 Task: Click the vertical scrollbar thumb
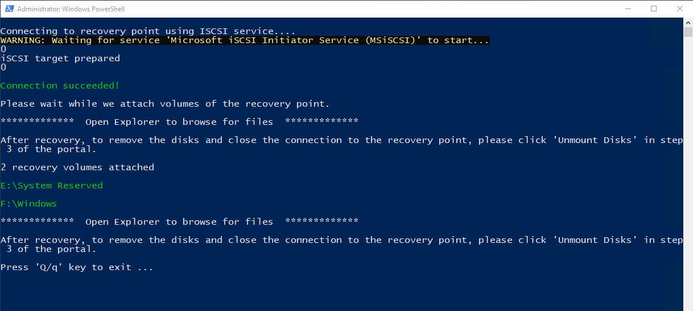(x=688, y=32)
